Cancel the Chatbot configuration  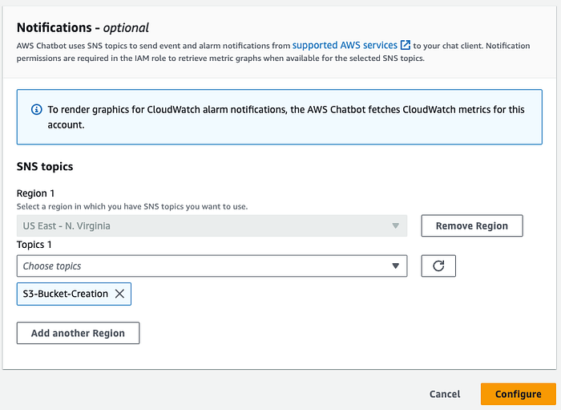click(445, 394)
